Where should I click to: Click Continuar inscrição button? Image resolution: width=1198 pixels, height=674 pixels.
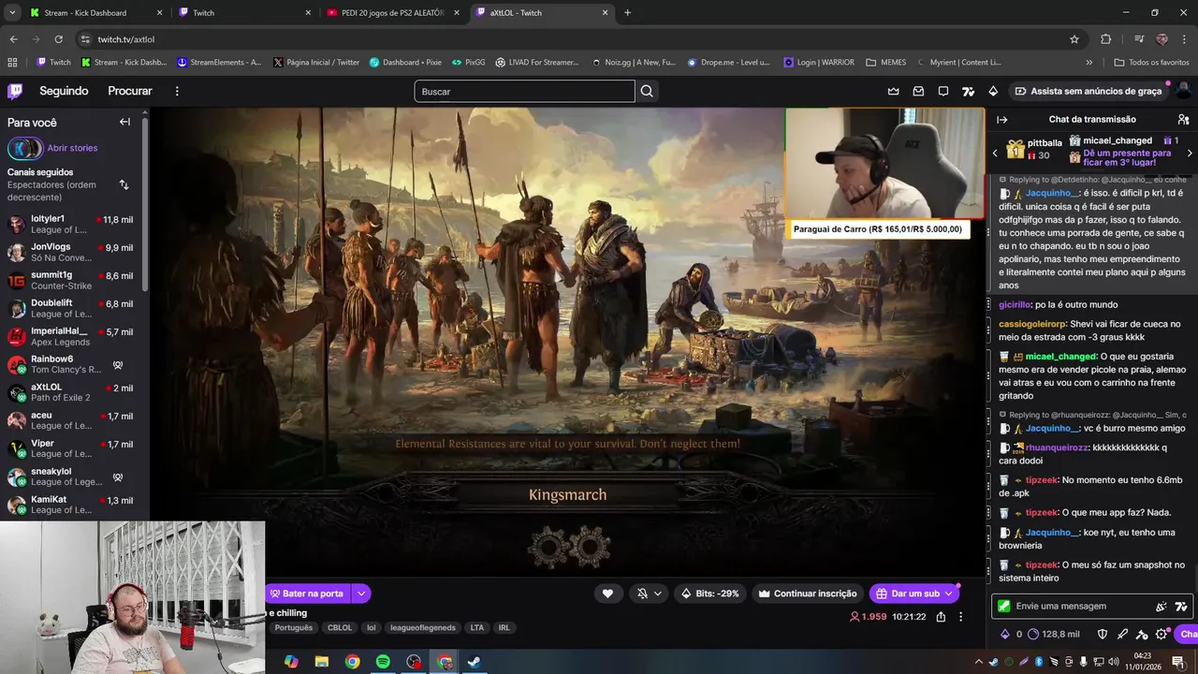tap(807, 593)
